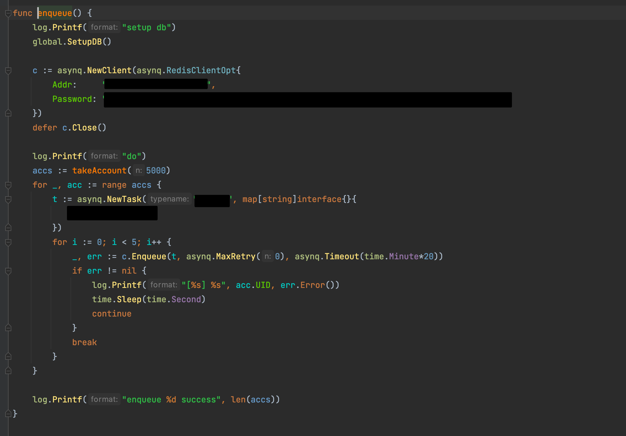Screen dimensions: 626x436
Task: Collapse the 'for _, acc := range accs' fold
Action: pyautogui.click(x=8, y=185)
